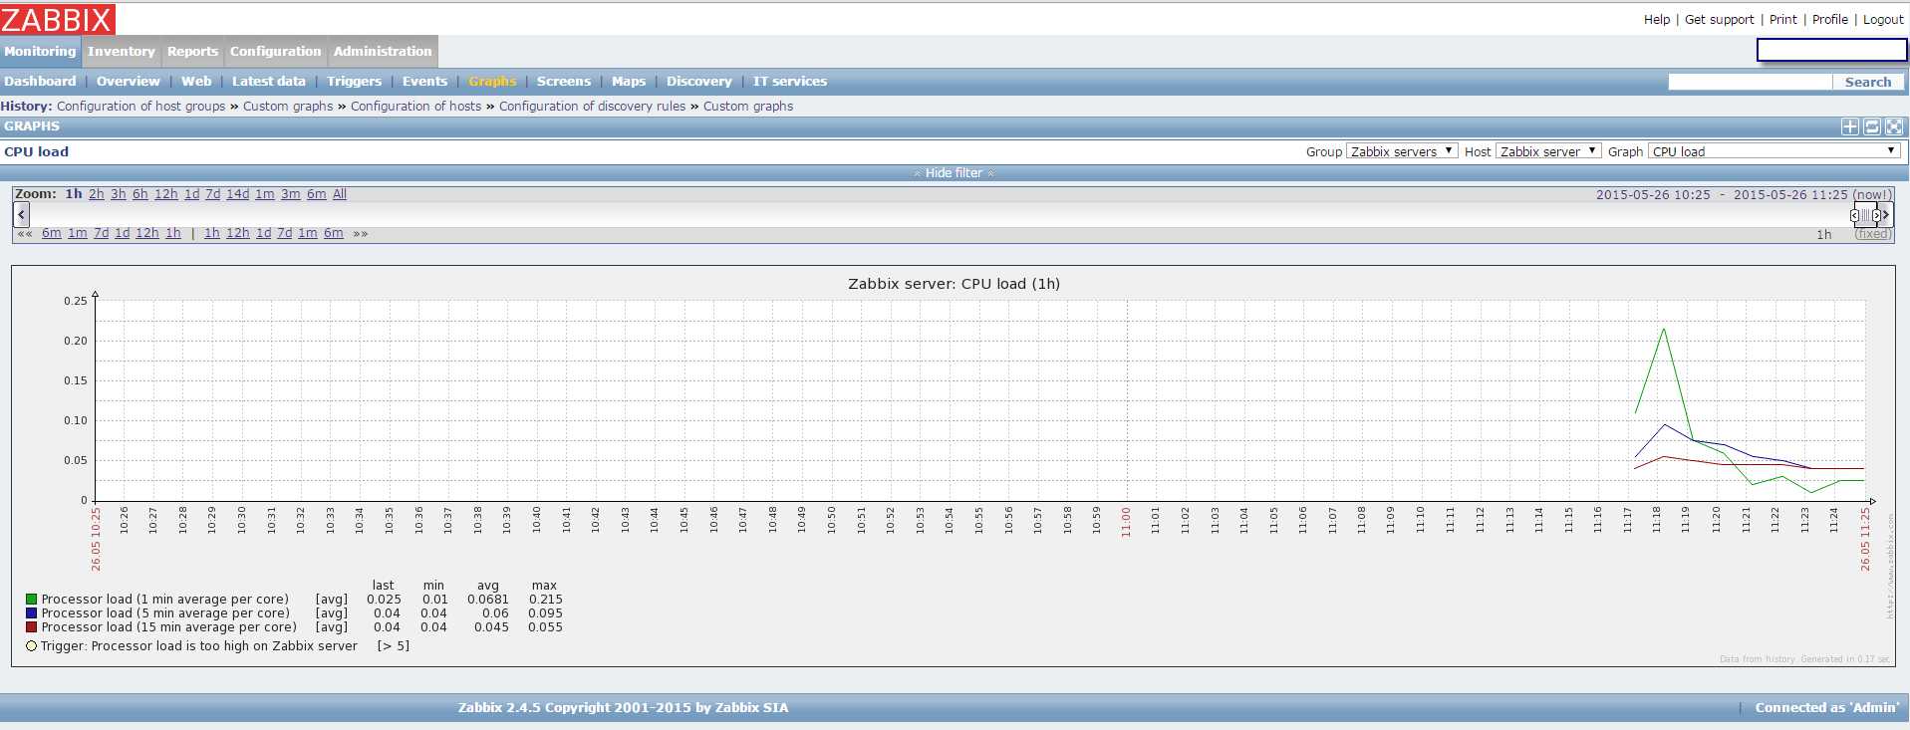
Task: Open history link Configuration of discovery rules
Action: (592, 107)
